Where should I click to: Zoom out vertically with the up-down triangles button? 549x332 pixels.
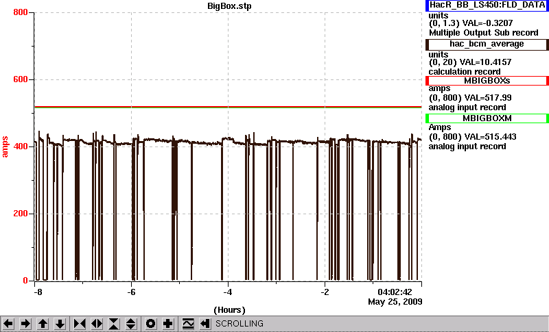pyautogui.click(x=130, y=324)
